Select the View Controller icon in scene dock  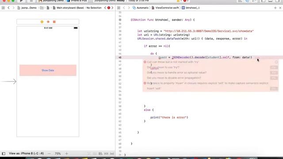(42, 22)
